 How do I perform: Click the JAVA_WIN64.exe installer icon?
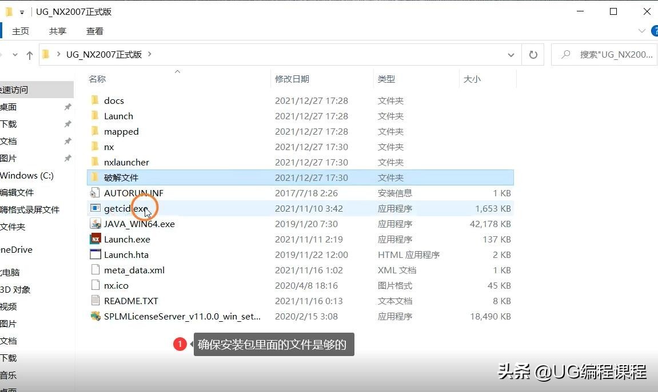pyautogui.click(x=95, y=224)
